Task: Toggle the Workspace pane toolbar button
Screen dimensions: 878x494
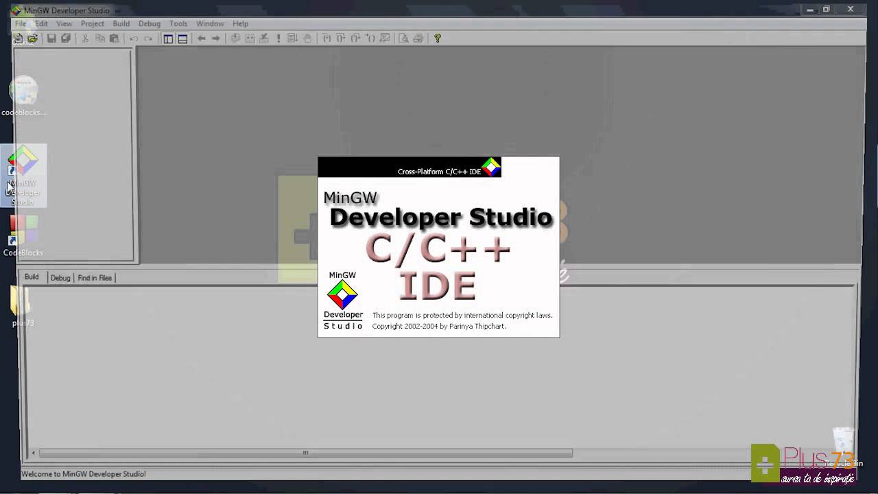Action: click(168, 38)
